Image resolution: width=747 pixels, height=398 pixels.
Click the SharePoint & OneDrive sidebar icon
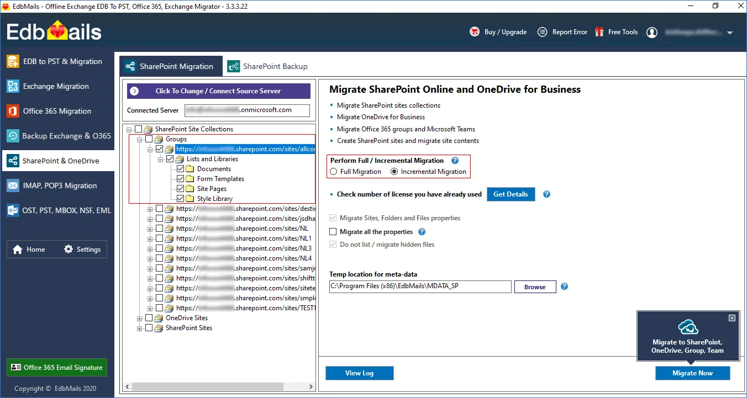click(x=13, y=161)
